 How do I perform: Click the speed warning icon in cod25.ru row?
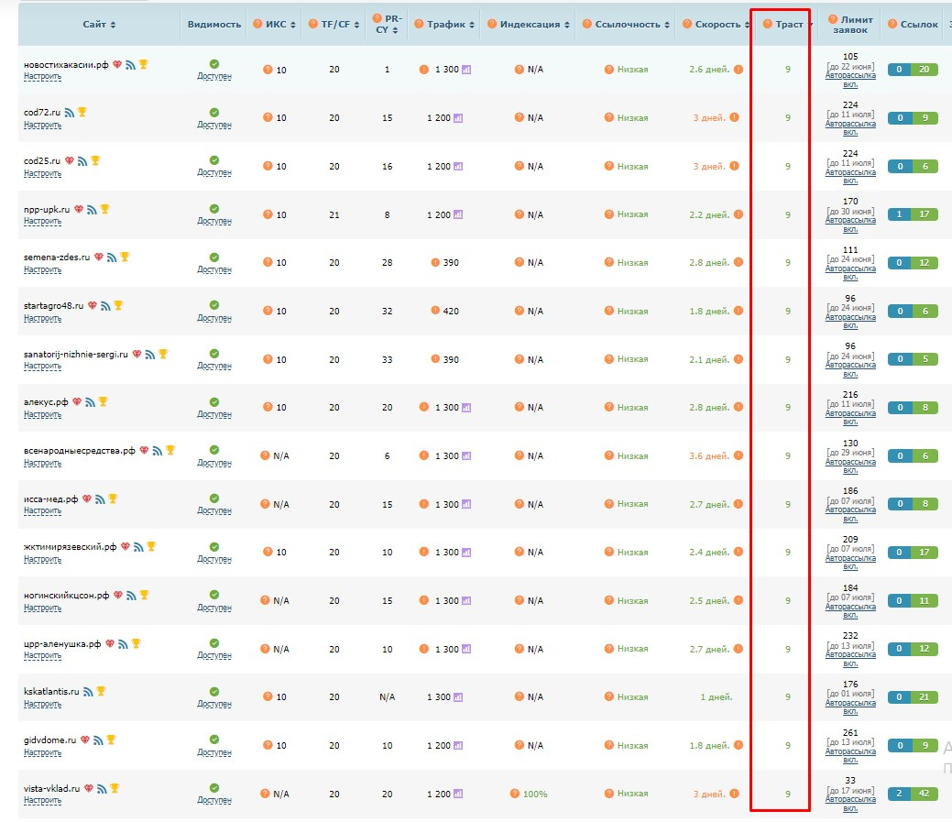(x=734, y=166)
